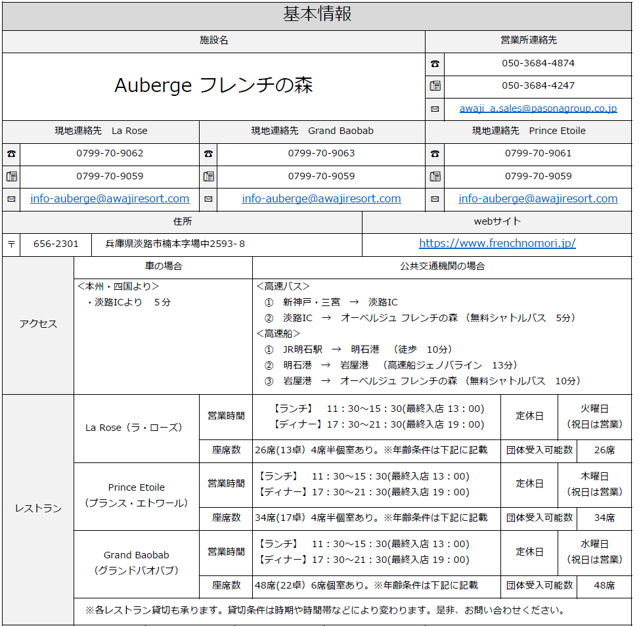This screenshot has width=639, height=626.
Task: Select the postal code 656-2301
Action: click(x=56, y=244)
